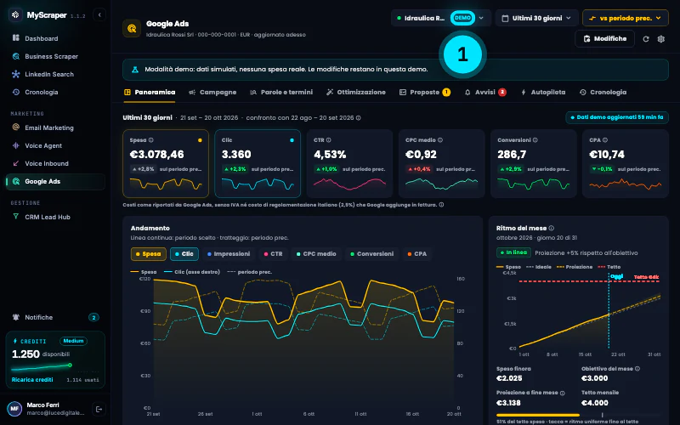The width and height of the screenshot is (680, 425).
Task: Click Ricarica crediti link
Action: click(x=32, y=379)
